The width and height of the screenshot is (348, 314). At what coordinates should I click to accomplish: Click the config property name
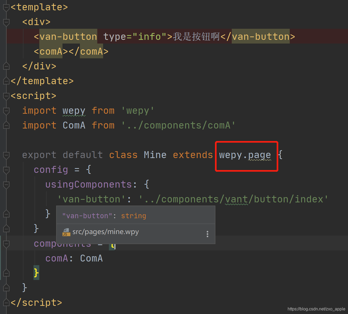[x=51, y=169]
